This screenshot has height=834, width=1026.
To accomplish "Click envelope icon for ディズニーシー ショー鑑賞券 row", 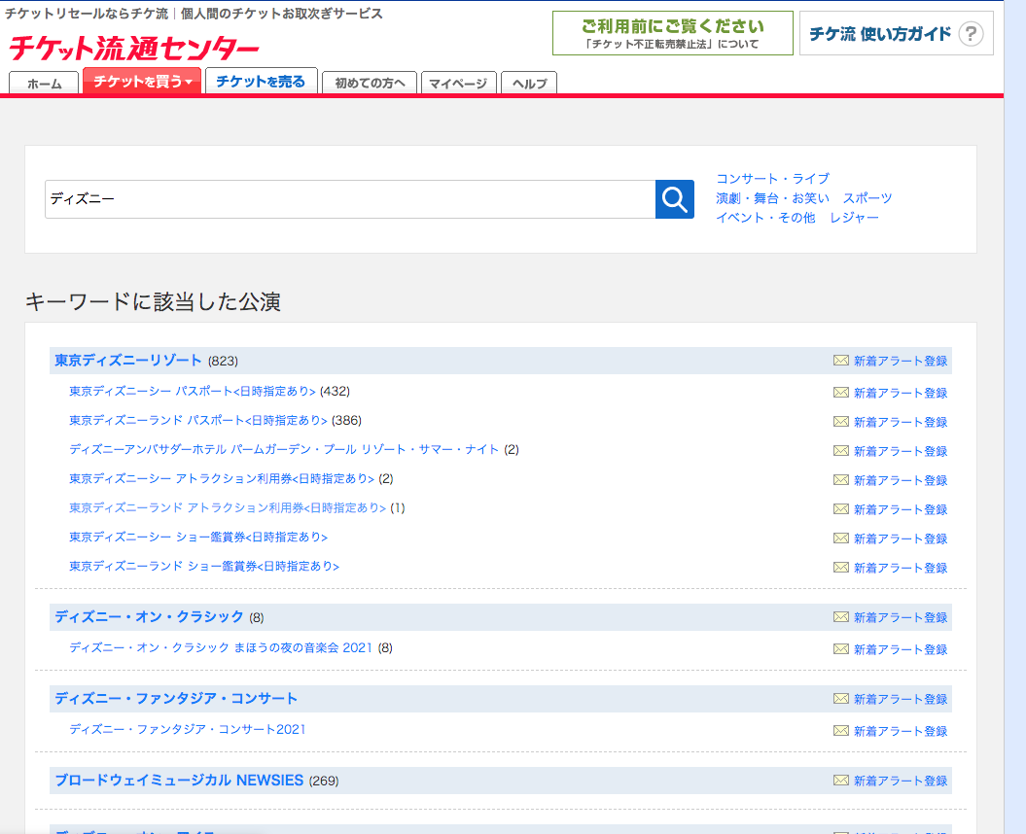I will [841, 539].
